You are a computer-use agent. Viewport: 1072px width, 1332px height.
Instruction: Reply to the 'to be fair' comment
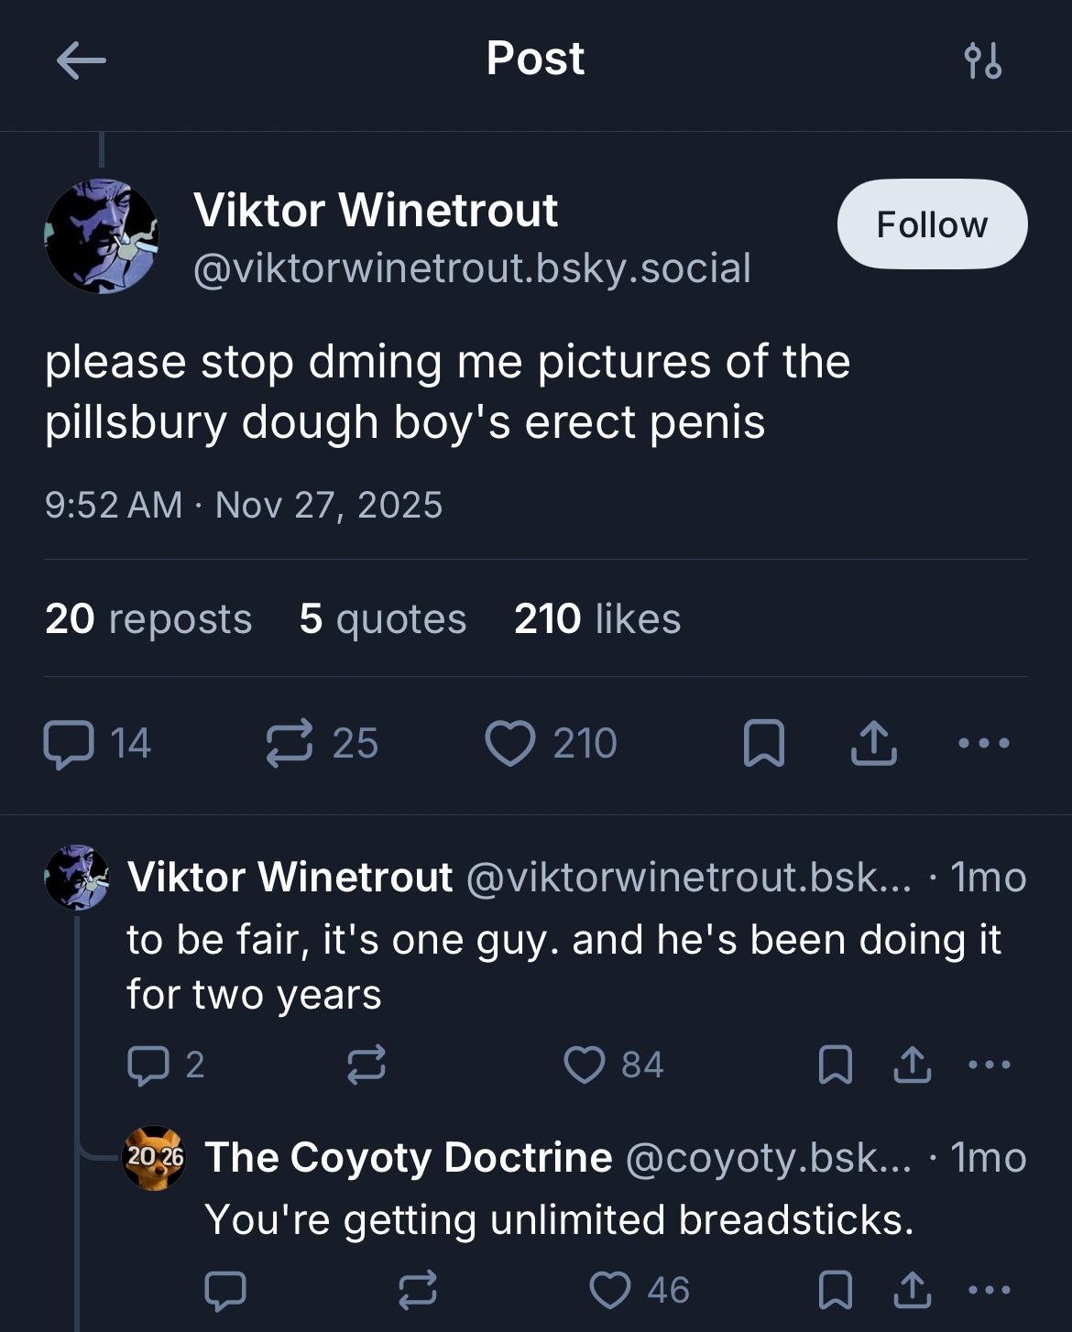tap(148, 1065)
